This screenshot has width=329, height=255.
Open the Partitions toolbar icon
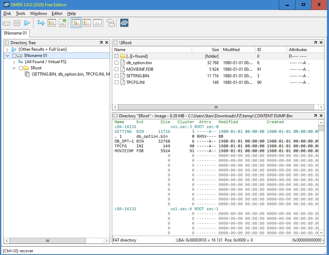pyautogui.click(x=17, y=23)
